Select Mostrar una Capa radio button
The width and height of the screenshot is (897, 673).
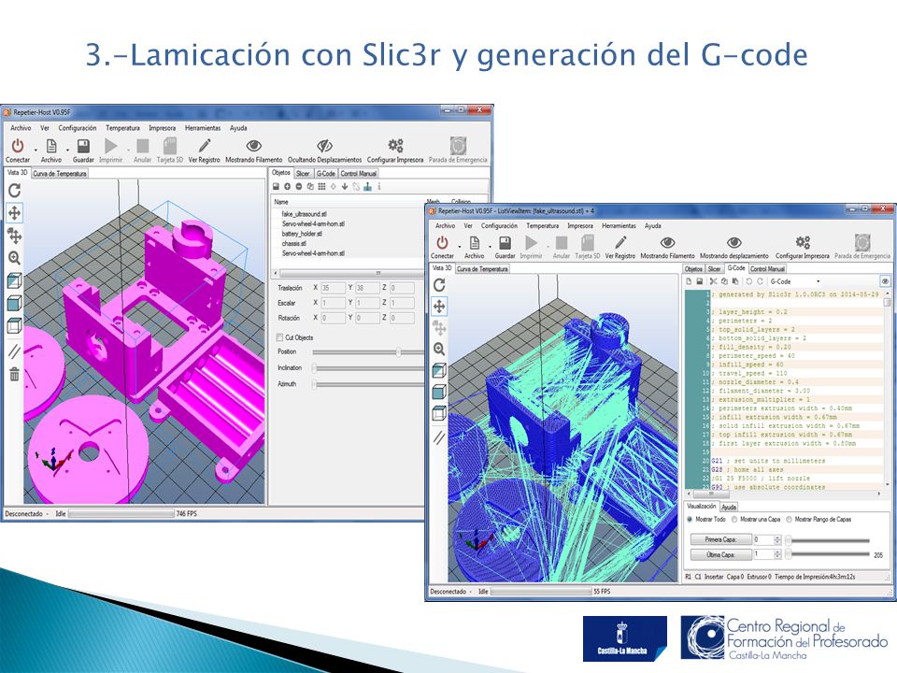click(734, 520)
